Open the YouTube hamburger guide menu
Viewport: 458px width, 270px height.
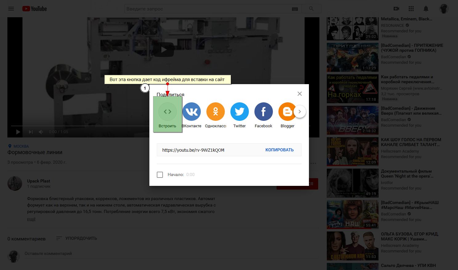point(11,9)
